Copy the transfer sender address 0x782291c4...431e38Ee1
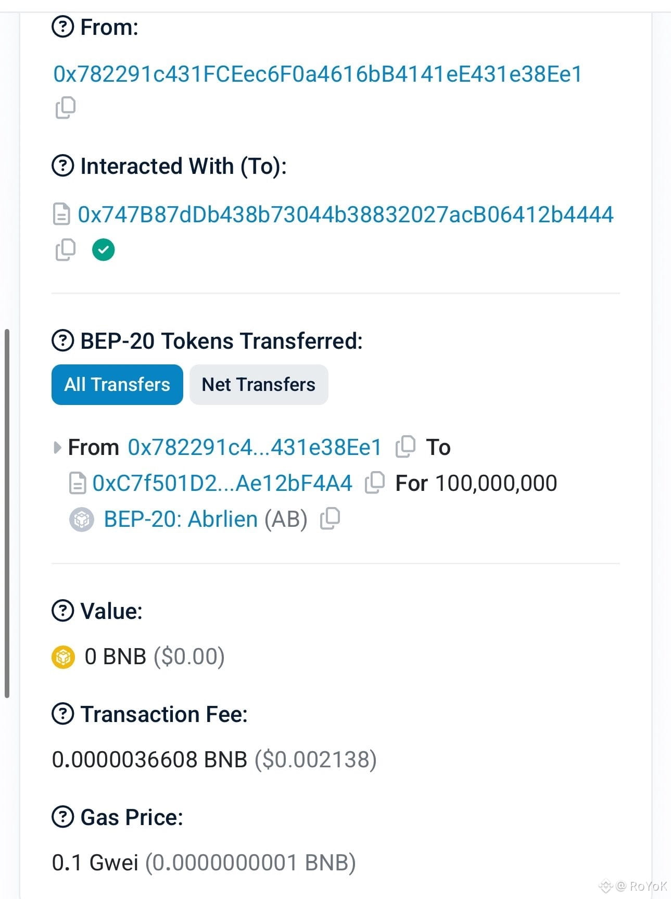This screenshot has height=899, width=671. click(x=406, y=447)
